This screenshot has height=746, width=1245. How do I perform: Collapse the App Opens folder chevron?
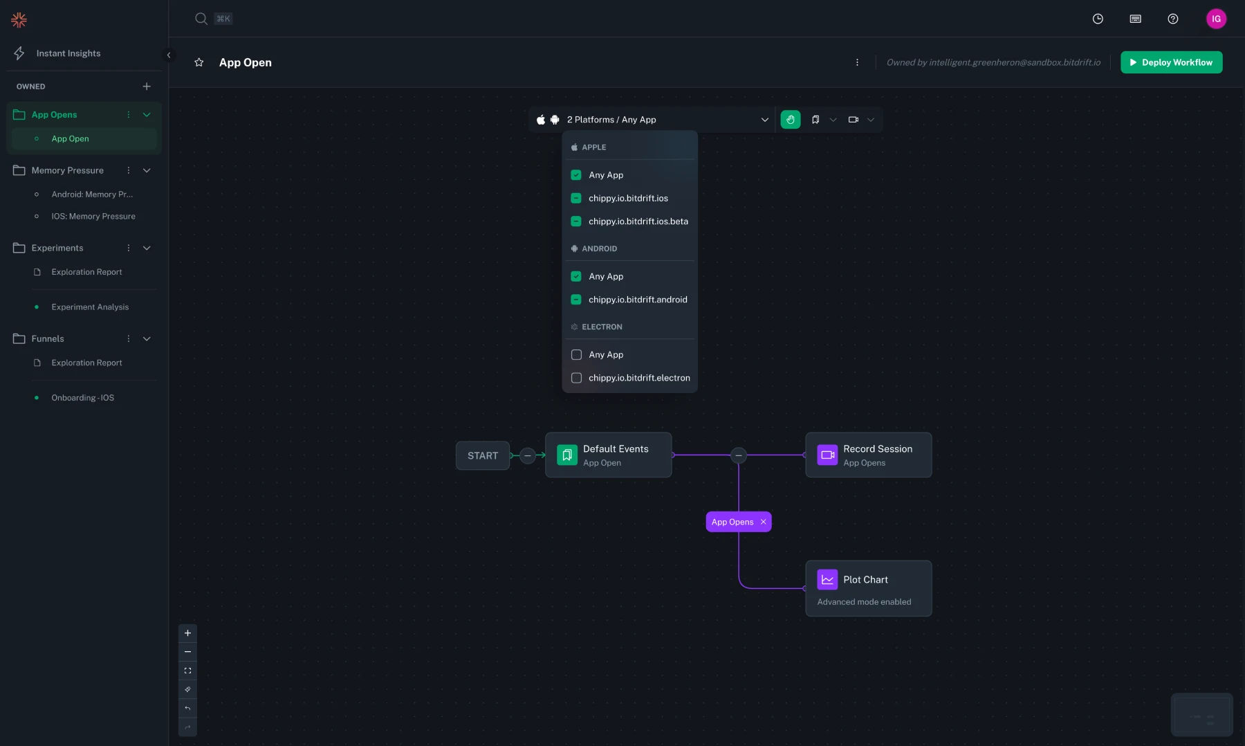click(147, 114)
